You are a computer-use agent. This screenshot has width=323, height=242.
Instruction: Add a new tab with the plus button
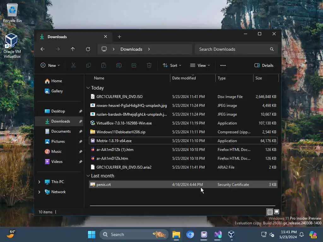[x=119, y=37]
